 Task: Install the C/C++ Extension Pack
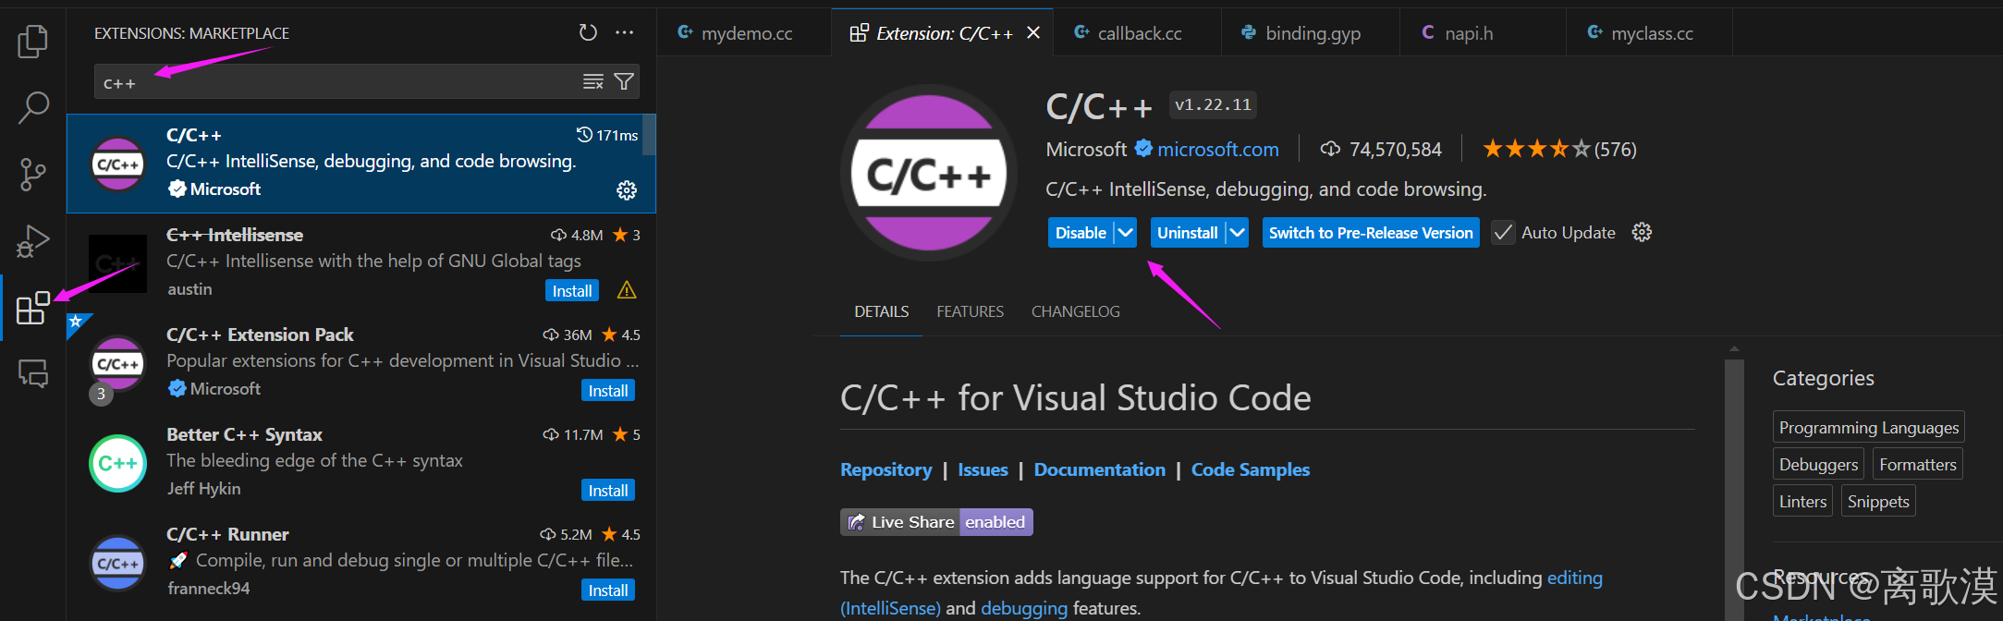pyautogui.click(x=608, y=391)
